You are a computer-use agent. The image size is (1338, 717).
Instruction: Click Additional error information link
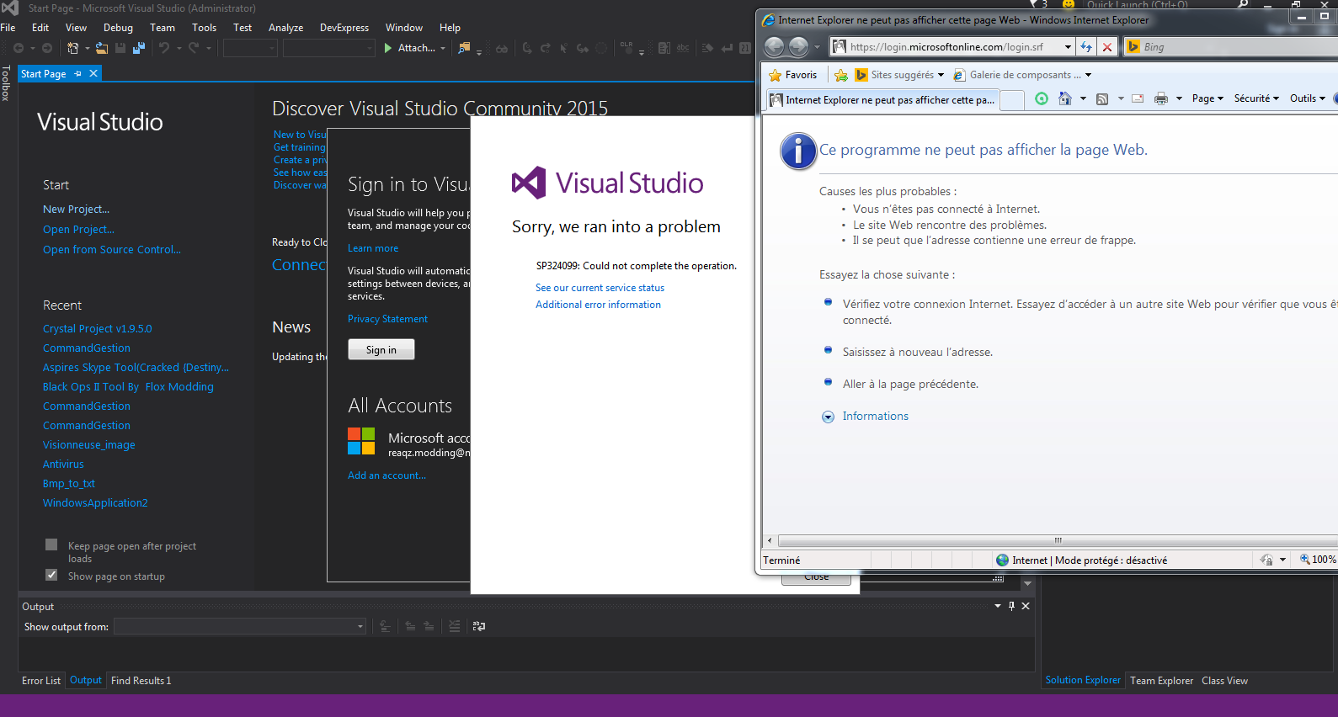598,305
